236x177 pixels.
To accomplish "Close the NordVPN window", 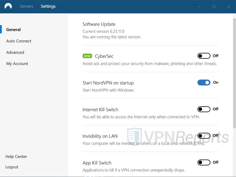I will click(x=228, y=6).
